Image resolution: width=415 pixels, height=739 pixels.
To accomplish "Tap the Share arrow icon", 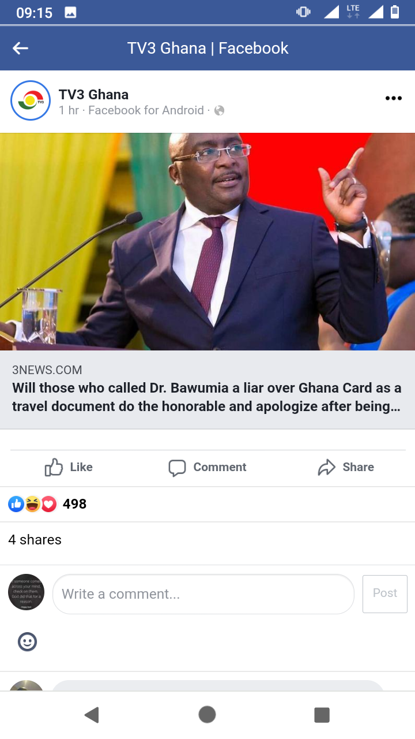I will pyautogui.click(x=327, y=468).
